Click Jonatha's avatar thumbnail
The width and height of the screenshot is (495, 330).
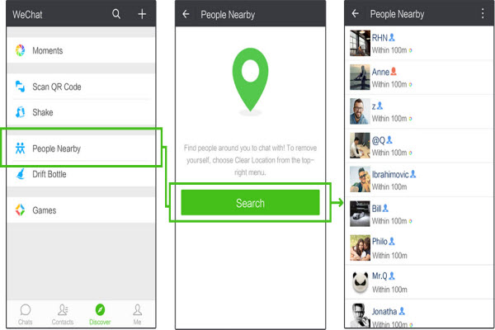click(360, 315)
